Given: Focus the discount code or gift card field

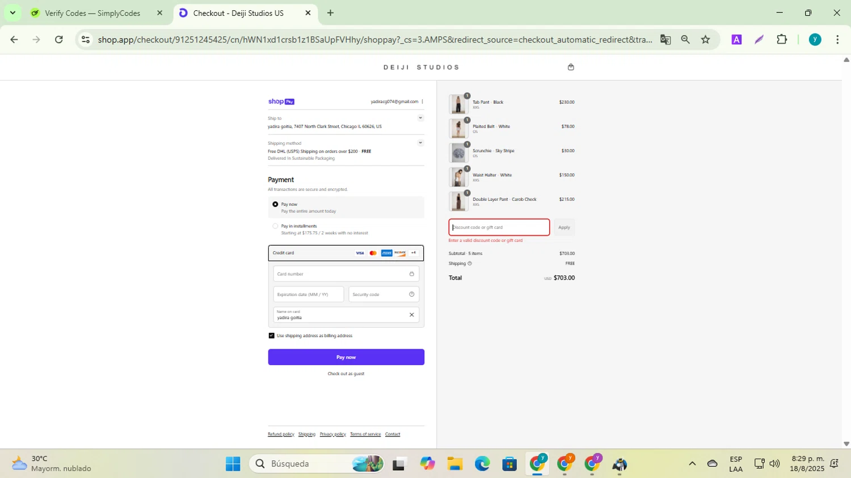Looking at the screenshot, I should 499,227.
